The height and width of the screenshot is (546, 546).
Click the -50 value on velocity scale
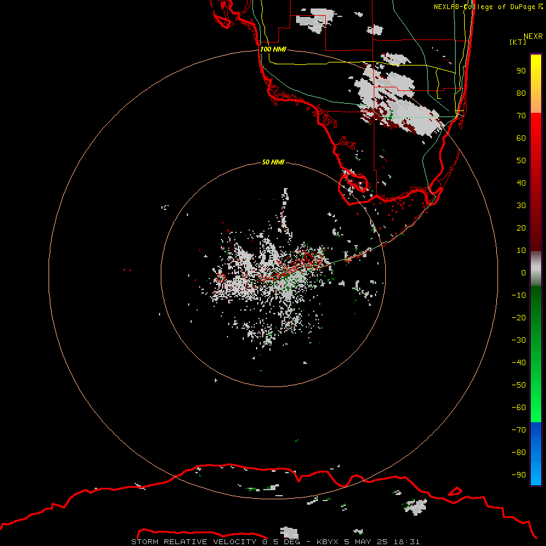[x=519, y=385]
